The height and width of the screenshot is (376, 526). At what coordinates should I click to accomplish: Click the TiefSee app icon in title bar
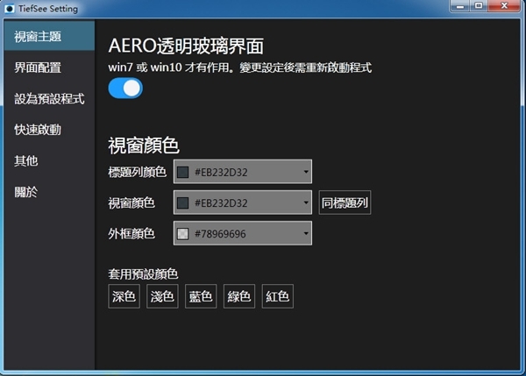[10, 9]
